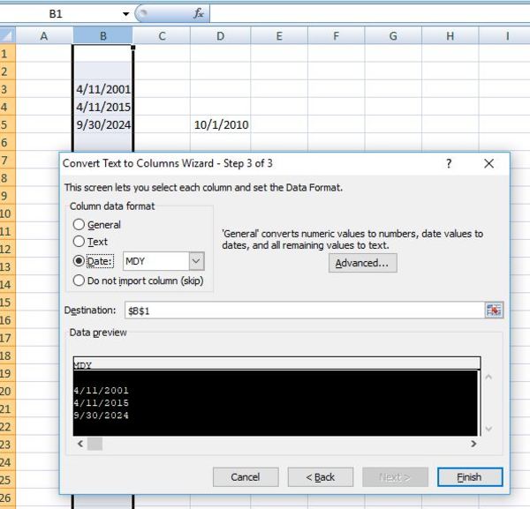The height and width of the screenshot is (509, 530).
Task: Select the MDY column header in preview
Action: click(x=276, y=363)
